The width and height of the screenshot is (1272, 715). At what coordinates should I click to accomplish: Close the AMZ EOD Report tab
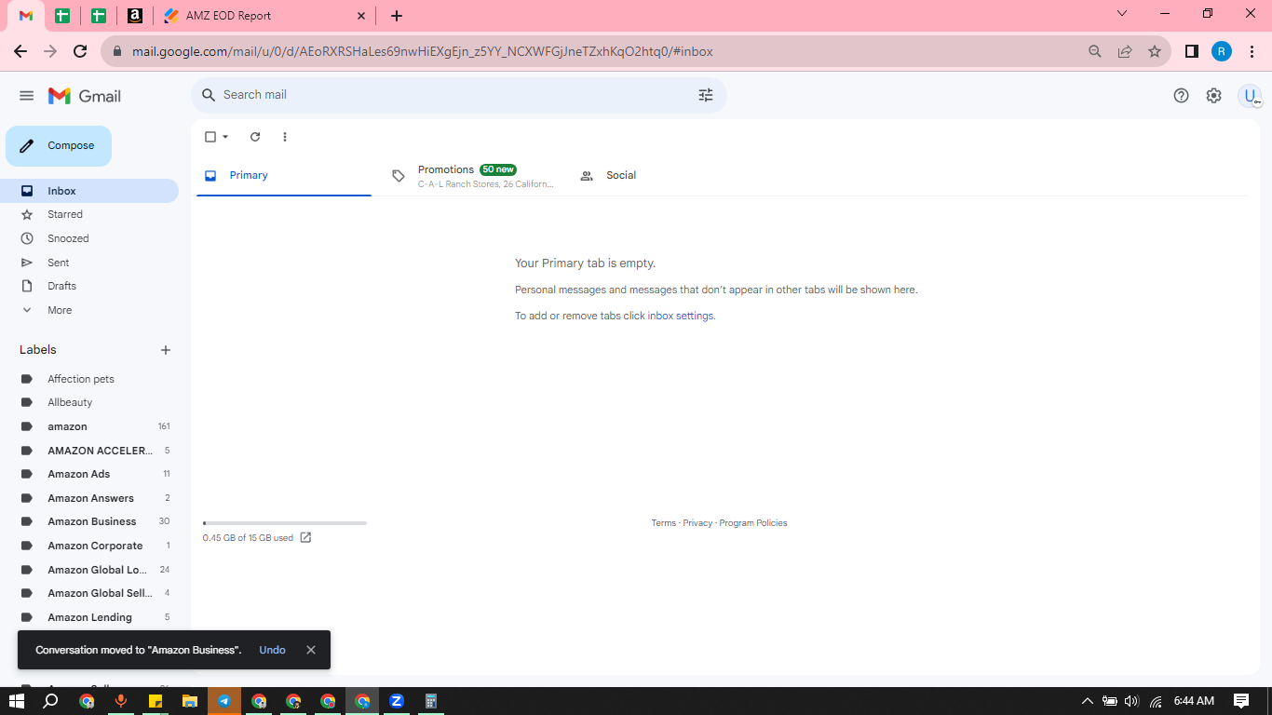click(361, 16)
